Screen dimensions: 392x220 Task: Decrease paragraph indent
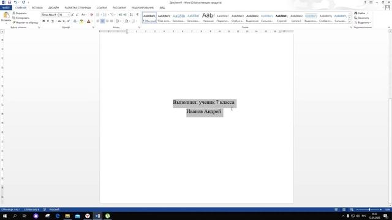[120, 15]
